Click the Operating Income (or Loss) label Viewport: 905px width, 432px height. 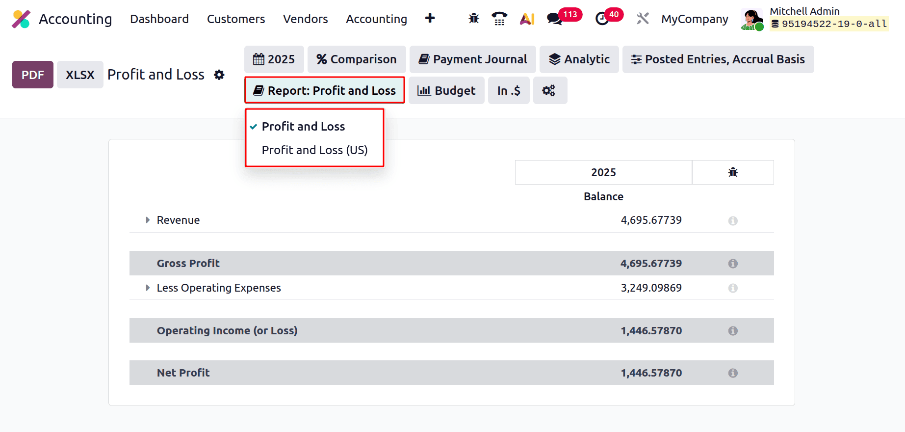click(x=227, y=330)
